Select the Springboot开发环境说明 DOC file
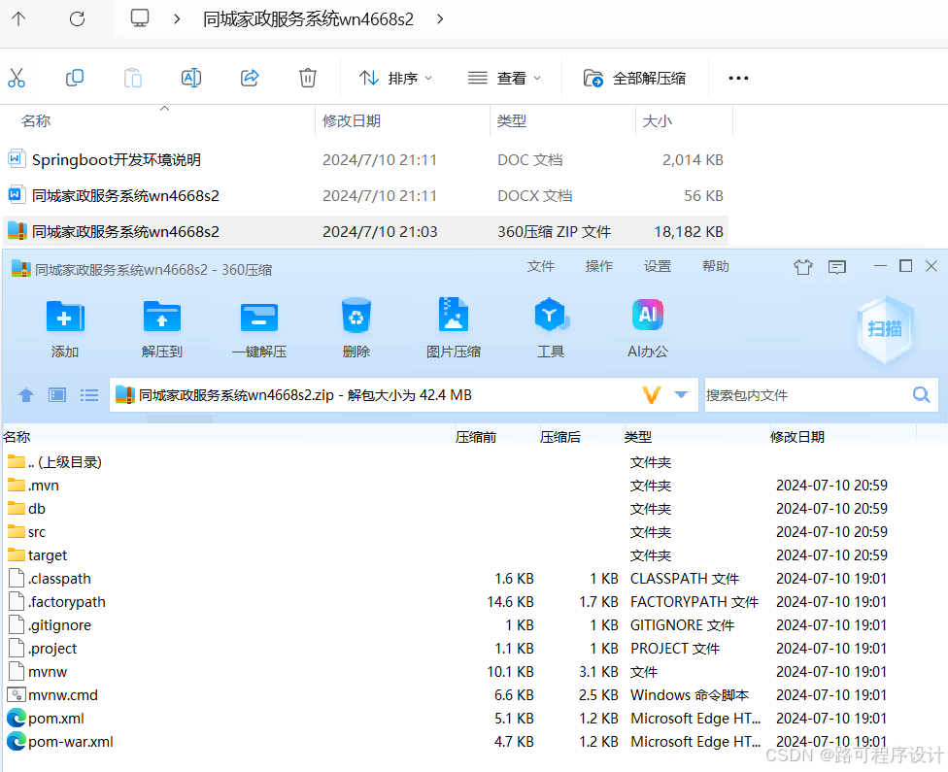Viewport: 948px width, 772px height. click(x=365, y=159)
